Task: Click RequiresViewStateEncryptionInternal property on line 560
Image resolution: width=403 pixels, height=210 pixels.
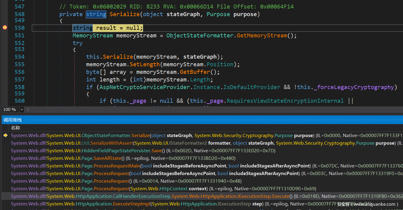Action: pos(285,101)
